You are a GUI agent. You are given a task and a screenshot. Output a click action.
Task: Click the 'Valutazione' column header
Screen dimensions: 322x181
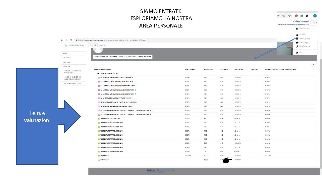tap(208, 69)
